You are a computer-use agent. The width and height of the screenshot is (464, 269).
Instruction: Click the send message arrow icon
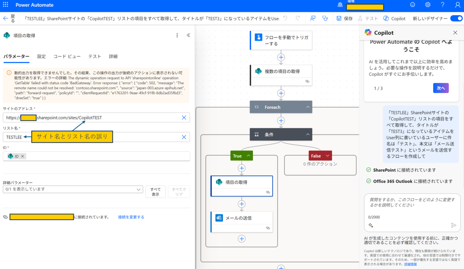pos(454,225)
